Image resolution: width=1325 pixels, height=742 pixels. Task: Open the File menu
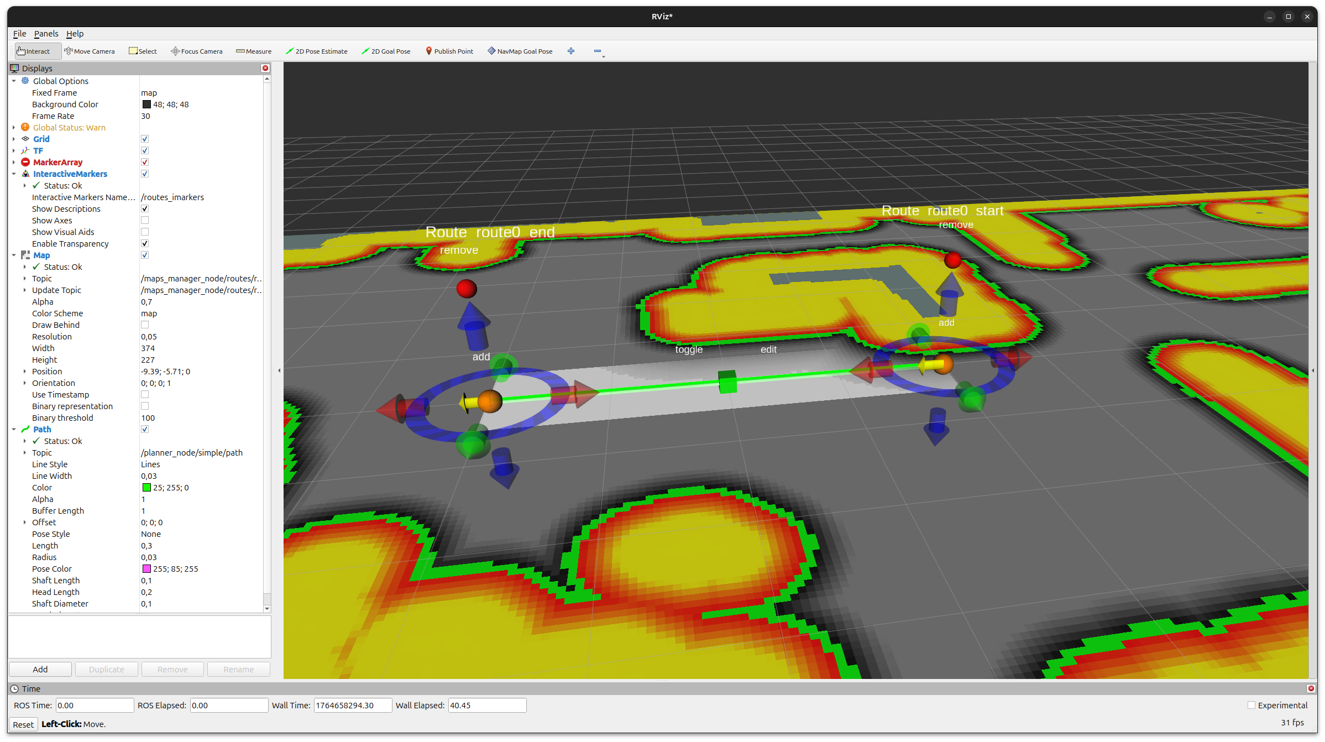pyautogui.click(x=19, y=34)
